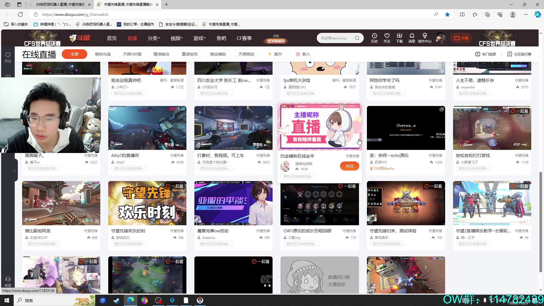Click the sidebar 关注 heart icon
The height and width of the screenshot is (306, 544).
(x=8, y=57)
